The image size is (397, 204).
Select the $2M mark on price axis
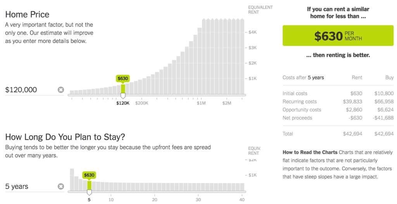(227, 103)
